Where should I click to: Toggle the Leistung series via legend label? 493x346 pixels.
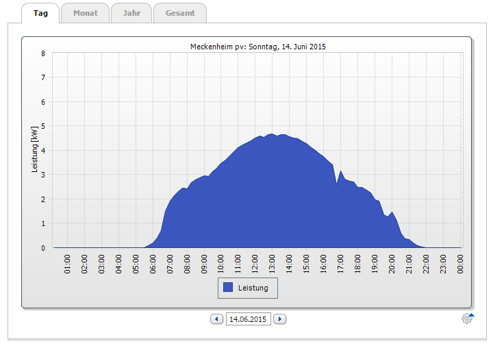(253, 288)
